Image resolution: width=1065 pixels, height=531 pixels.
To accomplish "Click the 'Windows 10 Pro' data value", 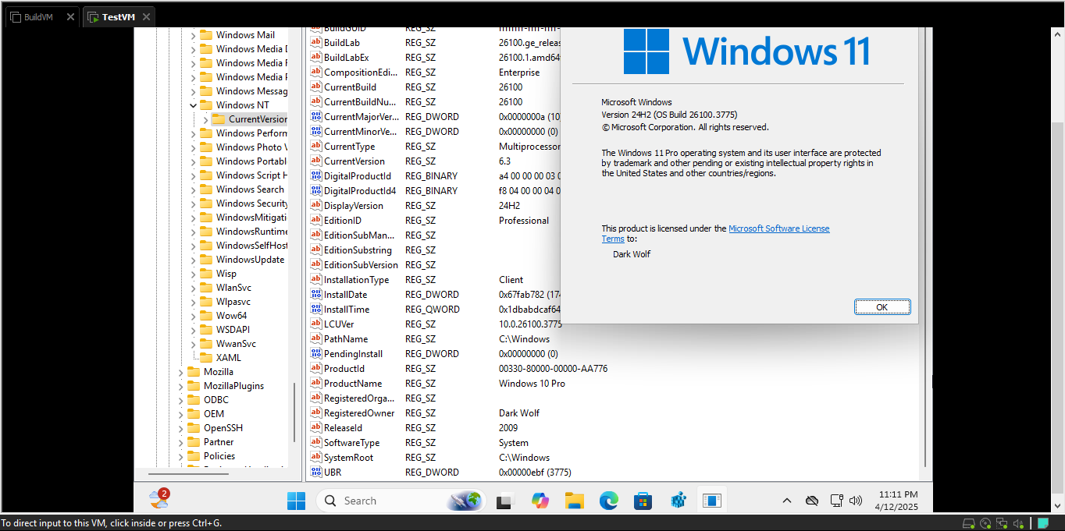I will tap(532, 384).
